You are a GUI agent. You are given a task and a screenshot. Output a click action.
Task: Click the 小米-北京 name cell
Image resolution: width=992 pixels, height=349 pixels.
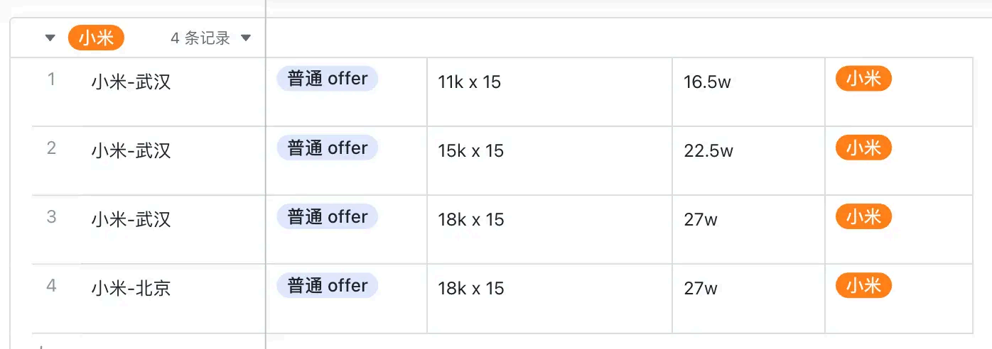pyautogui.click(x=131, y=289)
